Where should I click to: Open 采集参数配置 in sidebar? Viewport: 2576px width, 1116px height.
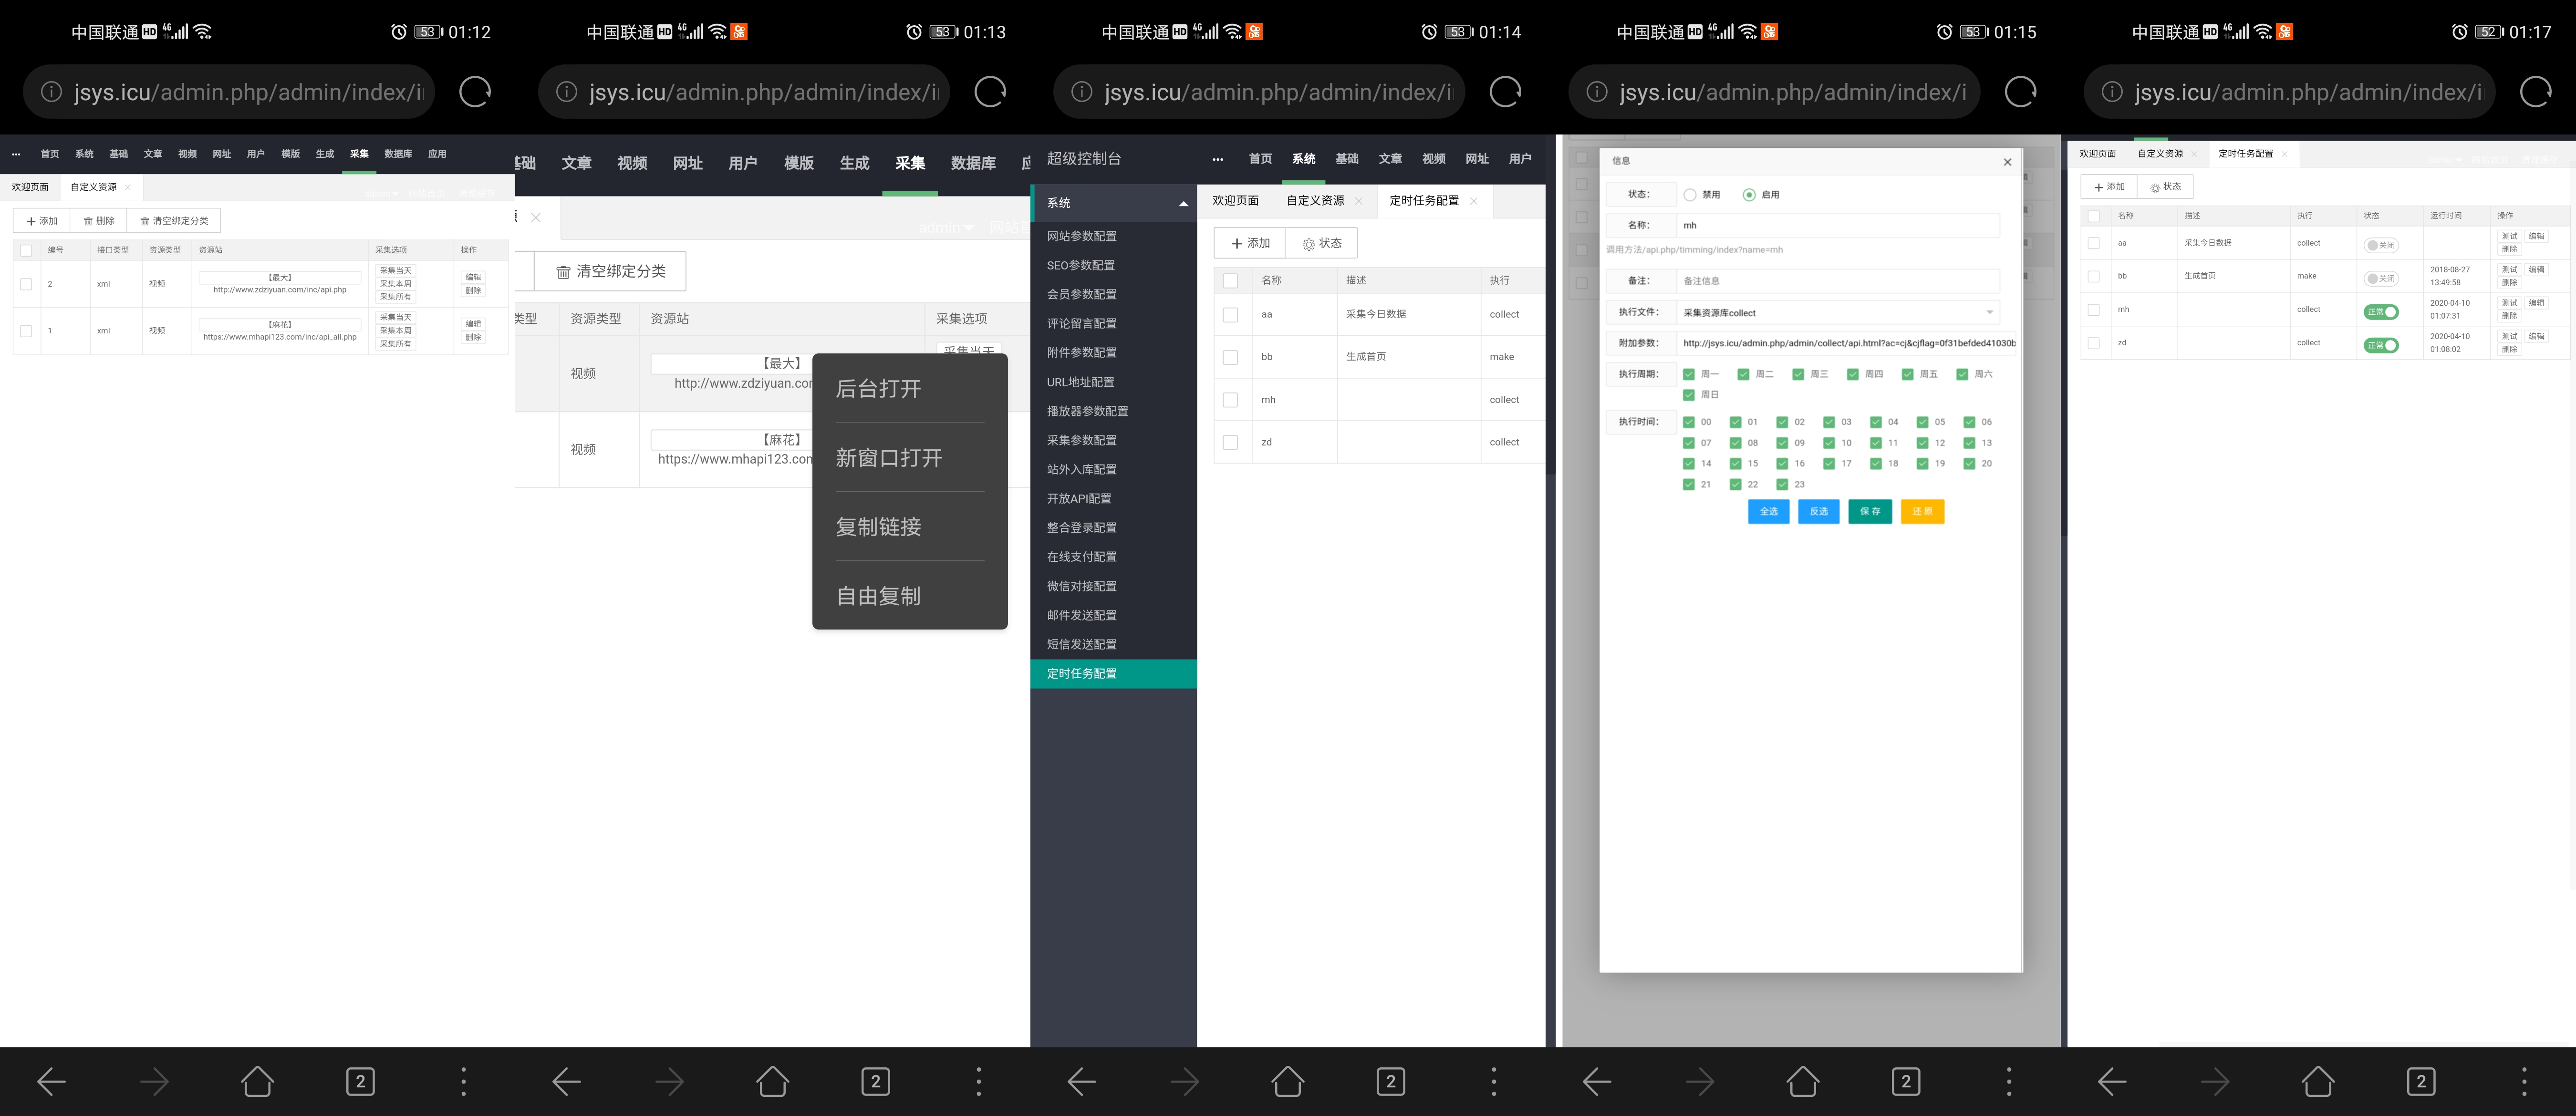(1114, 440)
